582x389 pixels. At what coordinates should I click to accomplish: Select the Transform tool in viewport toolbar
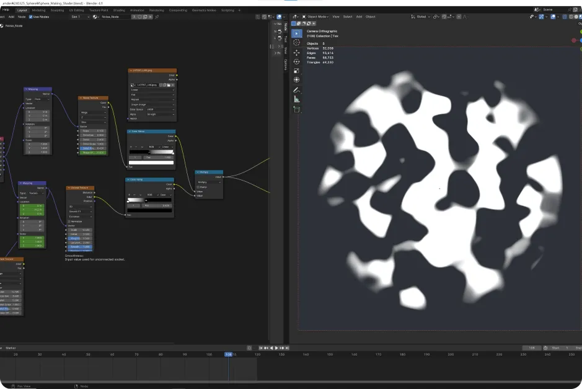coord(296,79)
